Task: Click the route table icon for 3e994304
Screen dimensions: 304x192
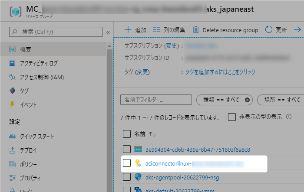Action: 138,149
